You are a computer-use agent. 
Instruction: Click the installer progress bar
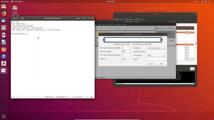[x=155, y=84]
